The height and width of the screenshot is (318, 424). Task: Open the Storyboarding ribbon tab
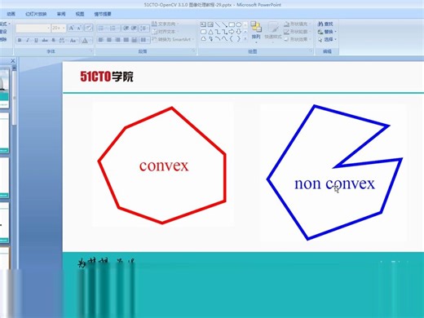103,14
